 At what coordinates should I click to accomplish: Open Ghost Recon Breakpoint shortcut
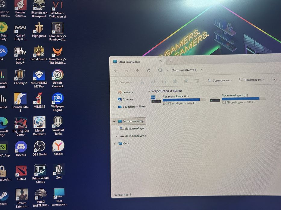[39, 9]
